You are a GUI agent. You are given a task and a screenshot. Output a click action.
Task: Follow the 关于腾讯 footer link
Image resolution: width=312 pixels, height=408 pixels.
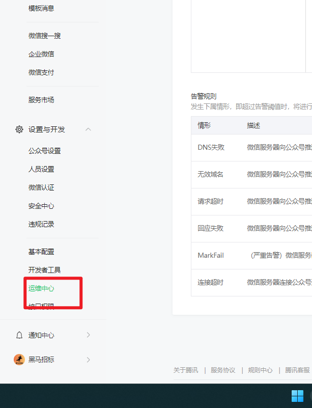(186, 370)
